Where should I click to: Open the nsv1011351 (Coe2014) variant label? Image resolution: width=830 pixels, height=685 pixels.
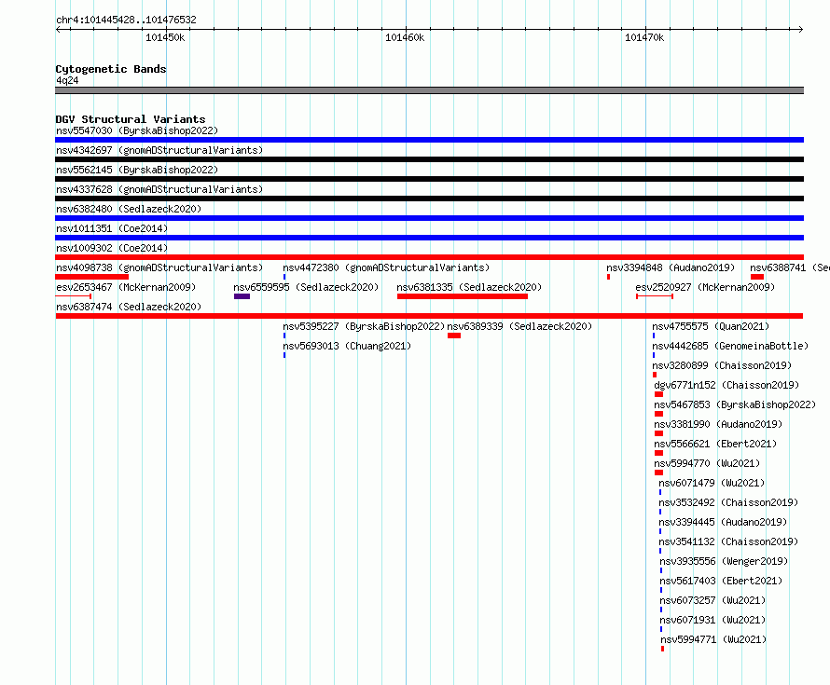112,228
